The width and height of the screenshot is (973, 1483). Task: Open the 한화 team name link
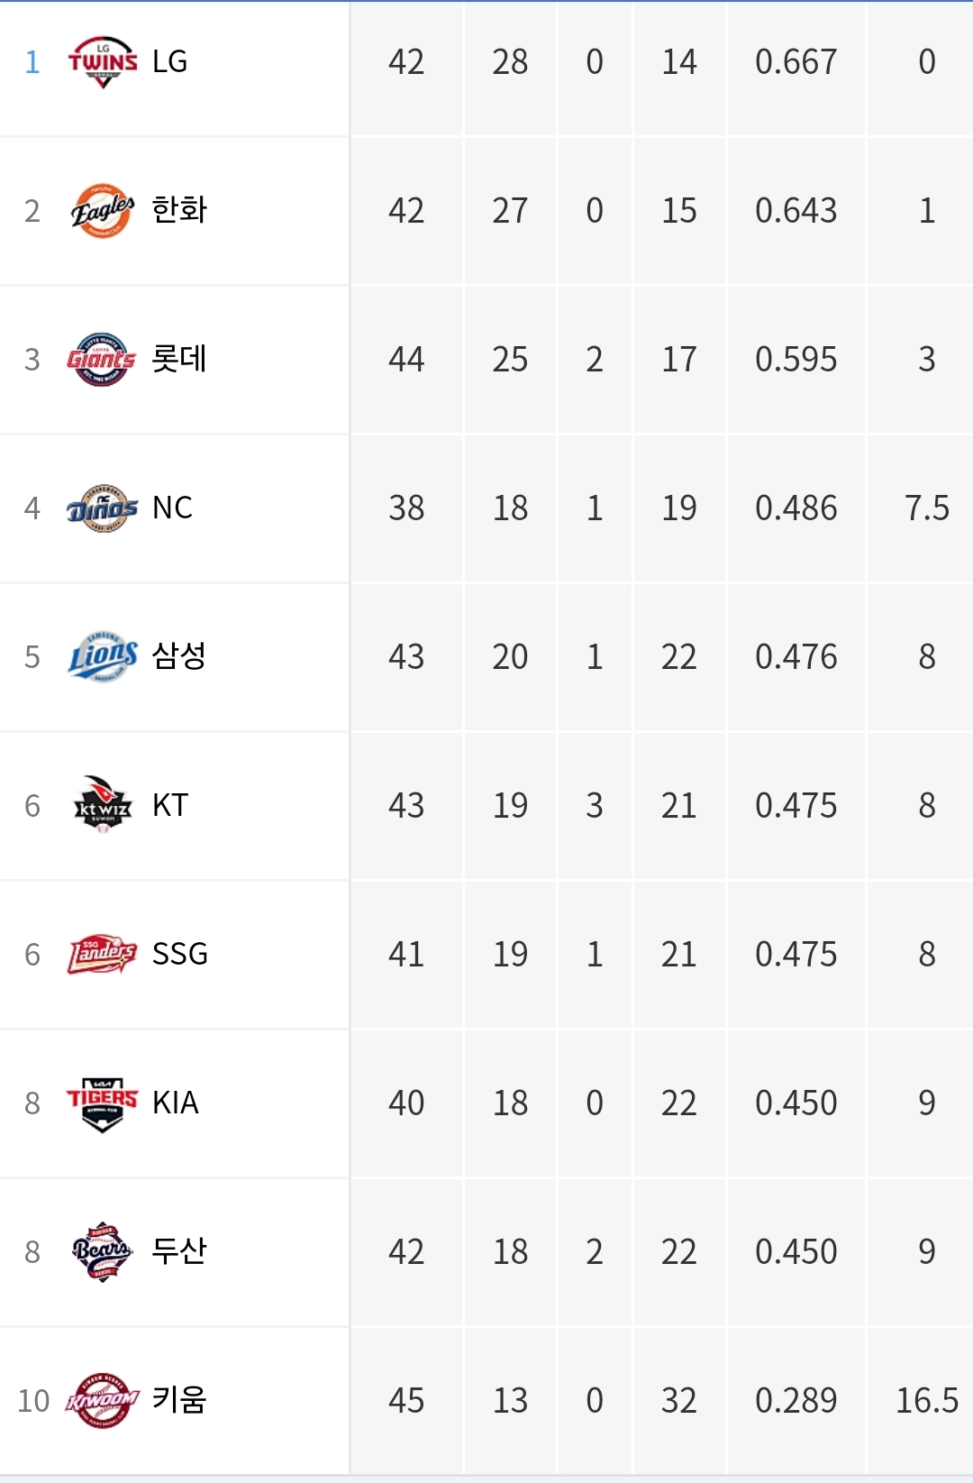179,210
